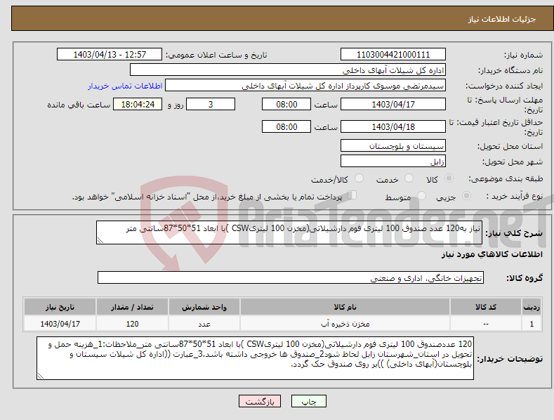Click resize handle of شرح کلی نیاز box

(x=100, y=241)
